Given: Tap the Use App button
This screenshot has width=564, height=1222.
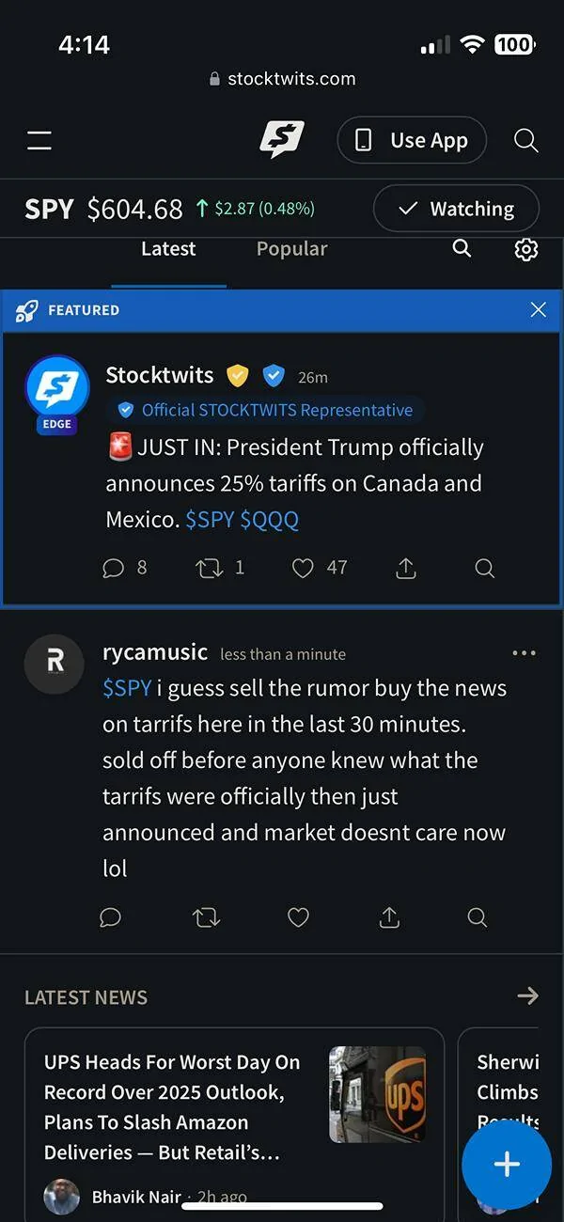Looking at the screenshot, I should [x=412, y=141].
